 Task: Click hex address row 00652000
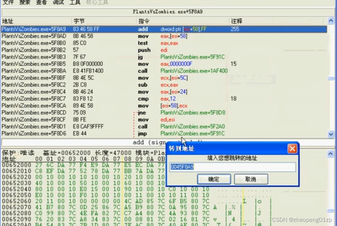click(x=16, y=165)
